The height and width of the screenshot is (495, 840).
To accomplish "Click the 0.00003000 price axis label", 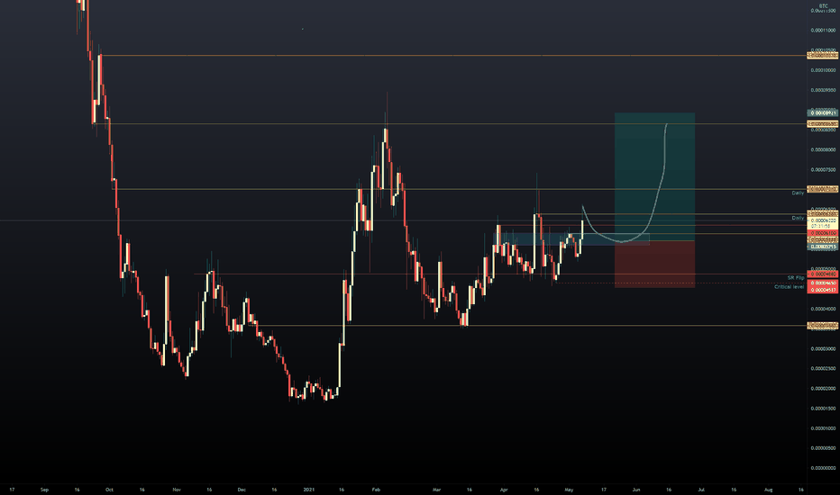I will tap(823, 349).
